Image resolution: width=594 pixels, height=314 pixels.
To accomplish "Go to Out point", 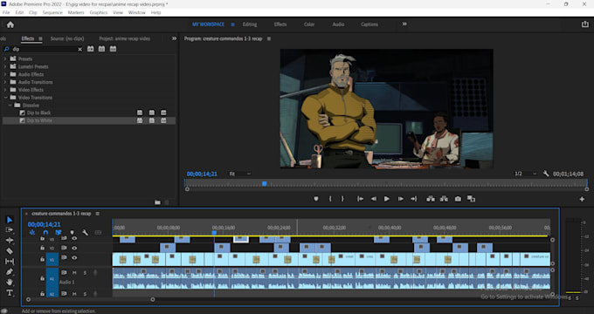I will 414,199.
